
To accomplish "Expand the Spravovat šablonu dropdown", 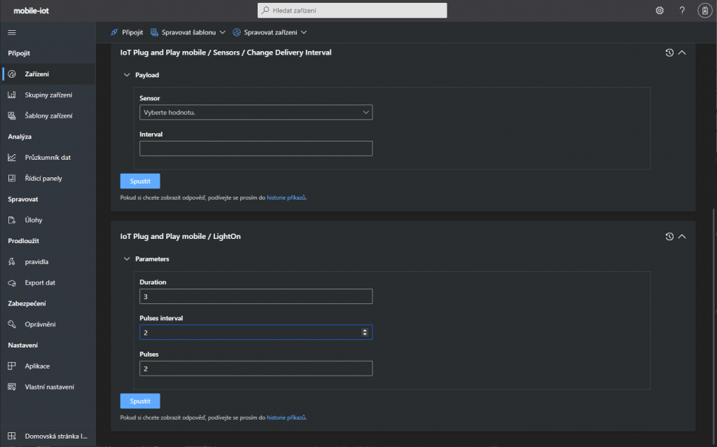I will pos(188,32).
